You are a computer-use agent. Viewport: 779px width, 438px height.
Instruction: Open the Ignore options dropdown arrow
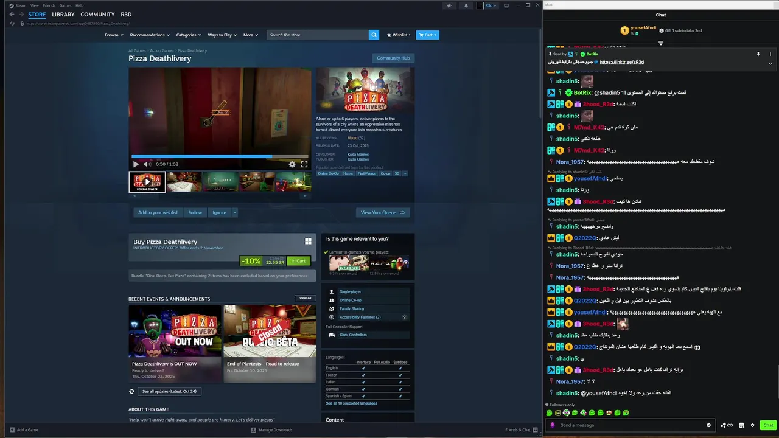(x=235, y=212)
